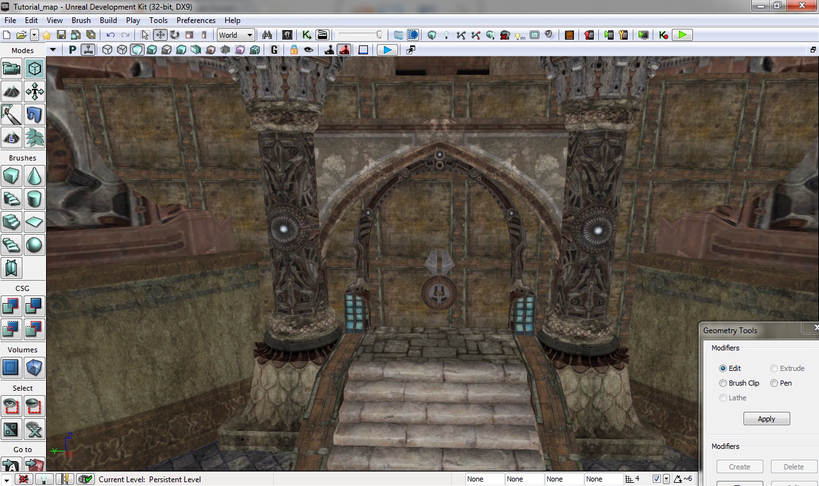This screenshot has width=819, height=486.
Task: Open search with the binoculars icon
Action: point(267,35)
